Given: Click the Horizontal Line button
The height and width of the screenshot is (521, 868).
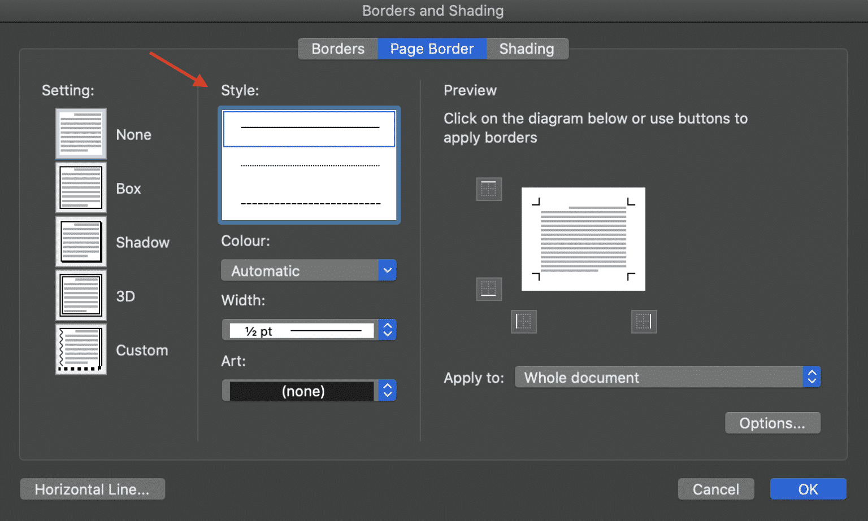Looking at the screenshot, I should coord(92,489).
